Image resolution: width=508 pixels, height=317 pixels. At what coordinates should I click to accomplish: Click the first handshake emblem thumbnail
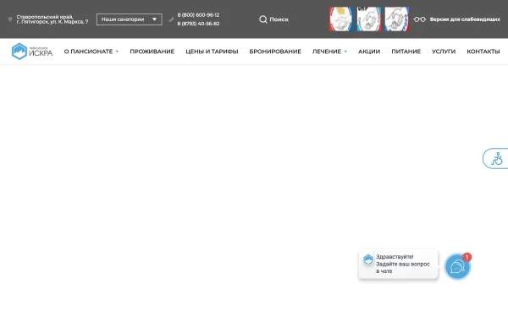tap(341, 19)
